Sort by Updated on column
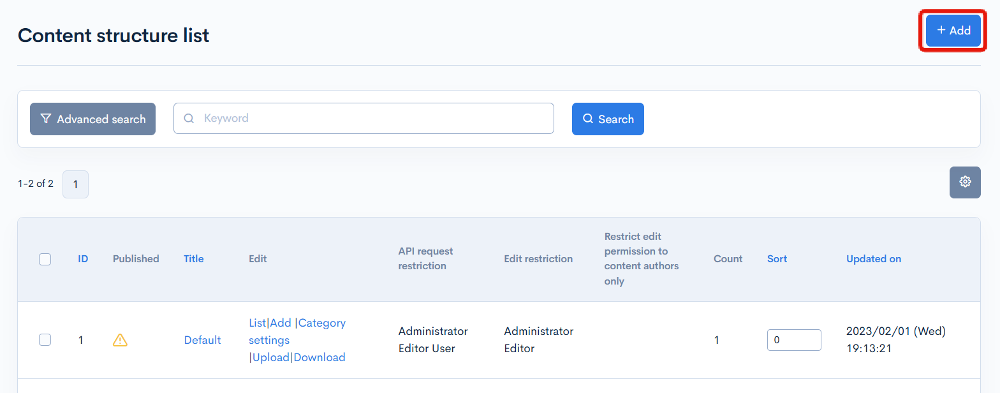This screenshot has width=1000, height=393. click(x=874, y=259)
